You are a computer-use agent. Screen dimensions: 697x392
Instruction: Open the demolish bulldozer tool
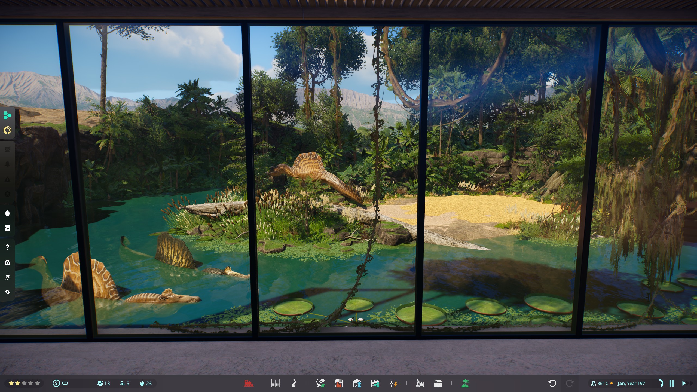(x=248, y=384)
